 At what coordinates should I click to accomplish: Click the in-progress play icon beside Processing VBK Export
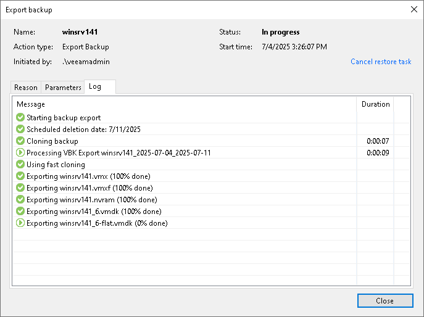coord(20,153)
